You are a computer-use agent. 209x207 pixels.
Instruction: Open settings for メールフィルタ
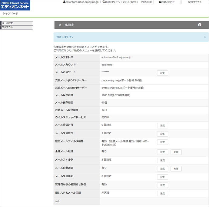click(162, 160)
